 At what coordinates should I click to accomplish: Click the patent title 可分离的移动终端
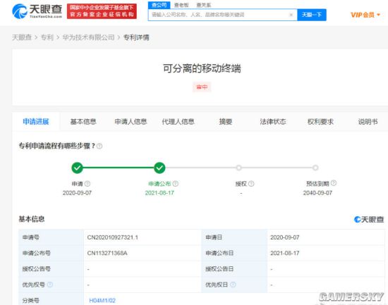click(x=202, y=68)
